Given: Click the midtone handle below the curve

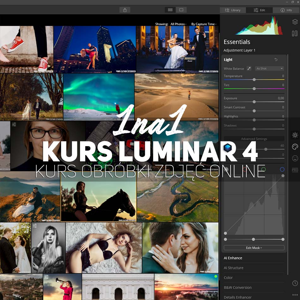Looking at the screenshot, I should (253, 239).
